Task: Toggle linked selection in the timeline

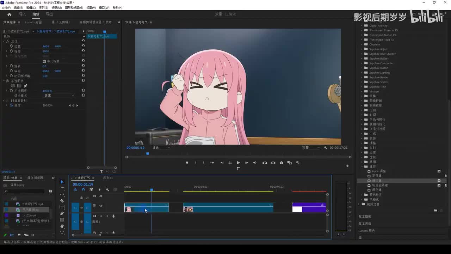Action: tap(91, 190)
